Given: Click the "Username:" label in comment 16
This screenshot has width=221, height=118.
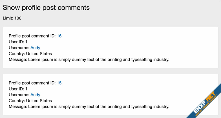Looking at the screenshot, I should pyautogui.click(x=19, y=48).
